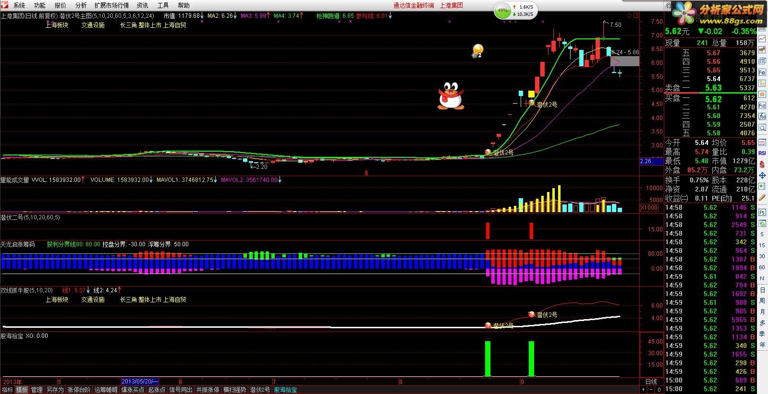Click the wavy indicator chart sidebar icon
Image resolution: width=768 pixels, height=394 pixels.
tap(762, 143)
